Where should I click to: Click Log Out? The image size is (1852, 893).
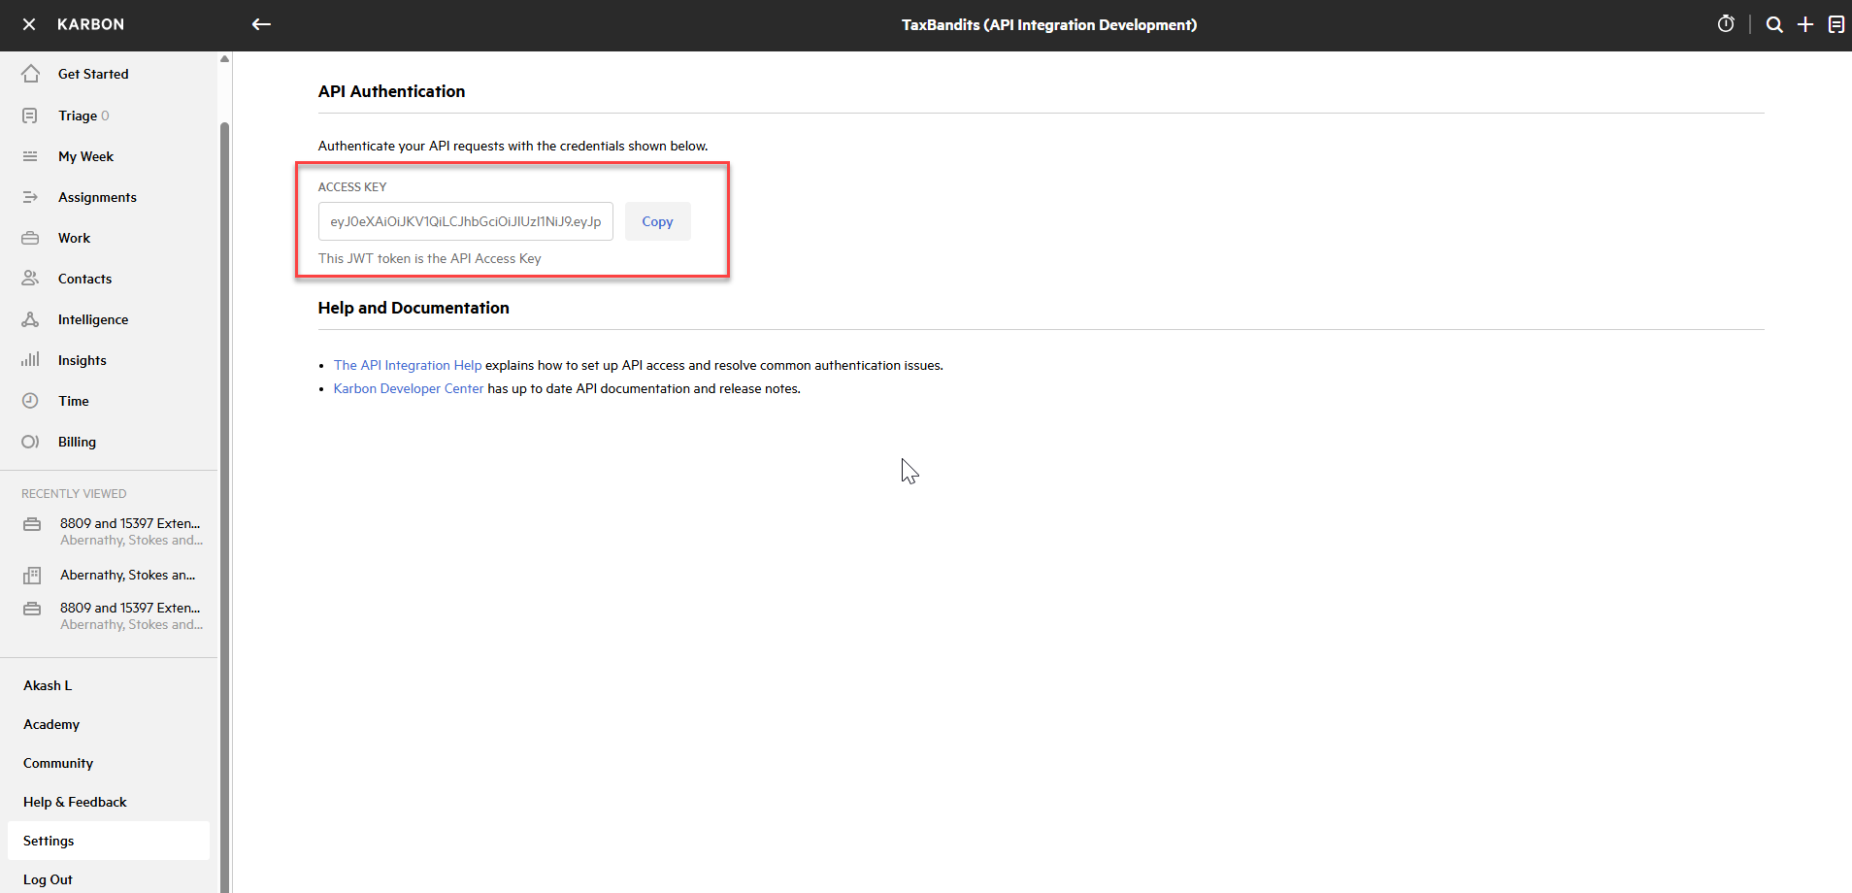48,879
